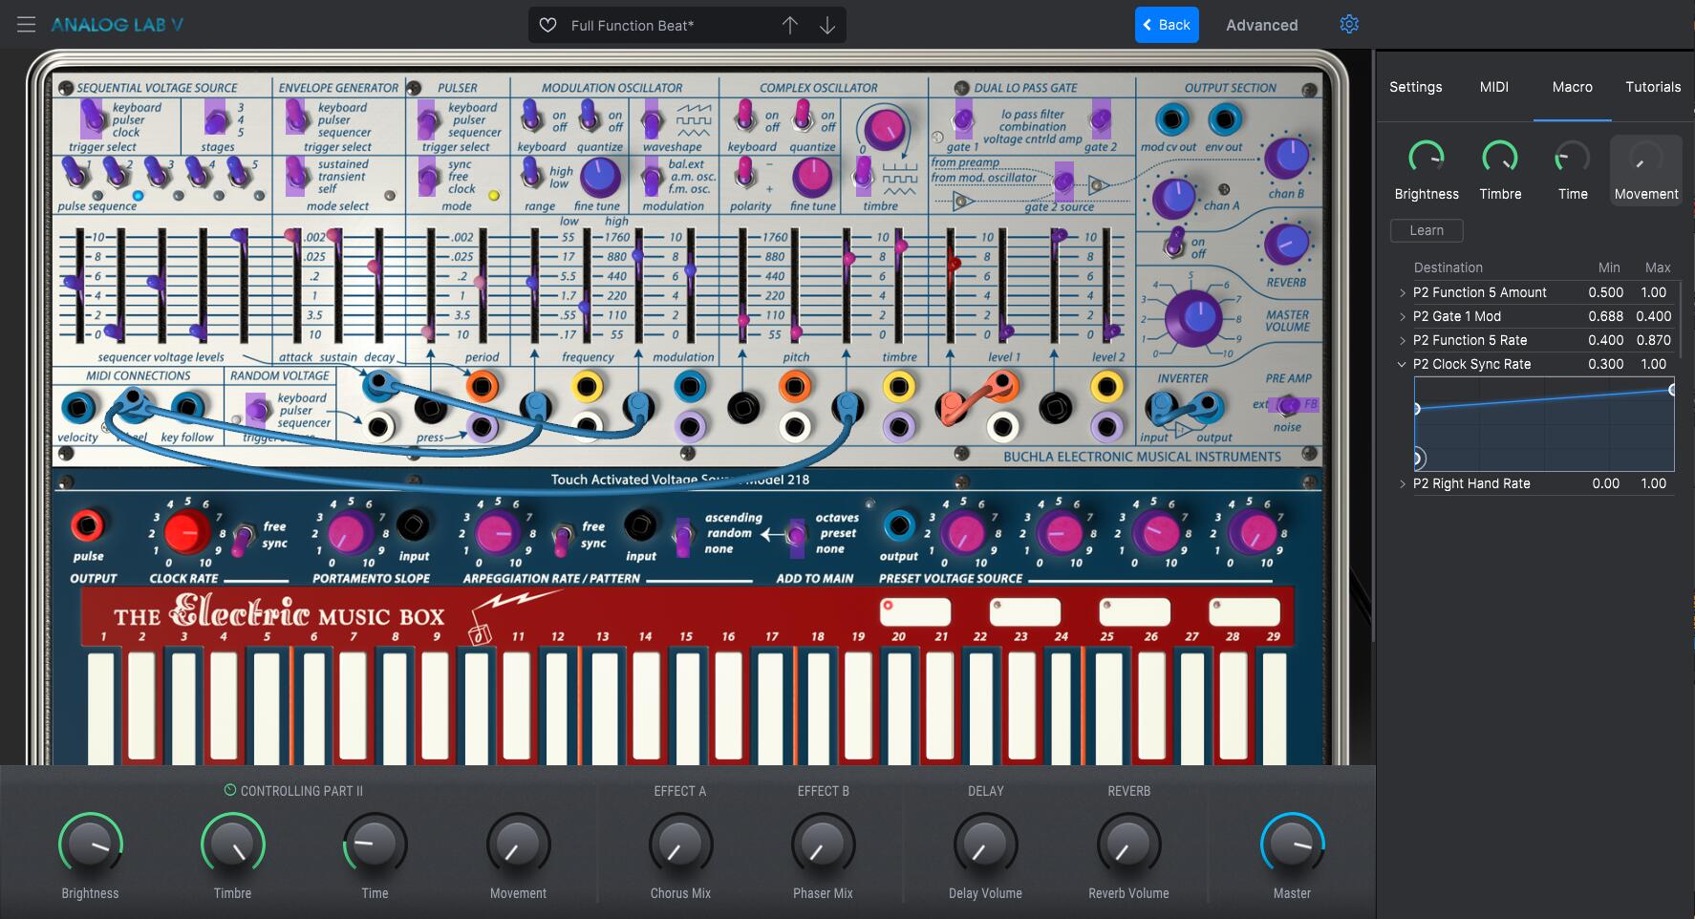Click the Arpeggiation Rate knob
The width and height of the screenshot is (1695, 919).
click(496, 533)
